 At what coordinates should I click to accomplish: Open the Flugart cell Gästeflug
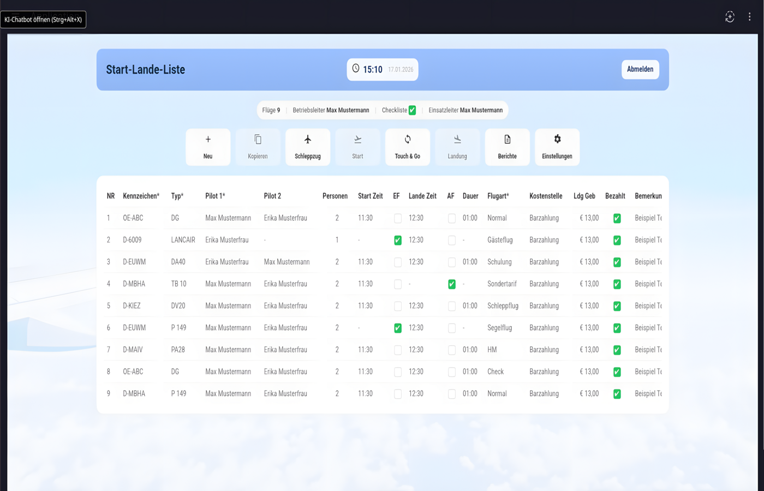(x=500, y=240)
